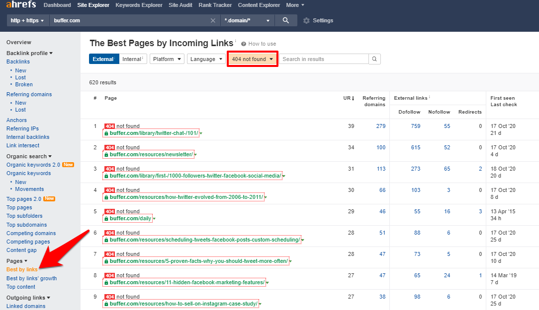Viewport: 539px width, 310px height.
Task: Open Settings via the gear icon
Action: tap(306, 21)
